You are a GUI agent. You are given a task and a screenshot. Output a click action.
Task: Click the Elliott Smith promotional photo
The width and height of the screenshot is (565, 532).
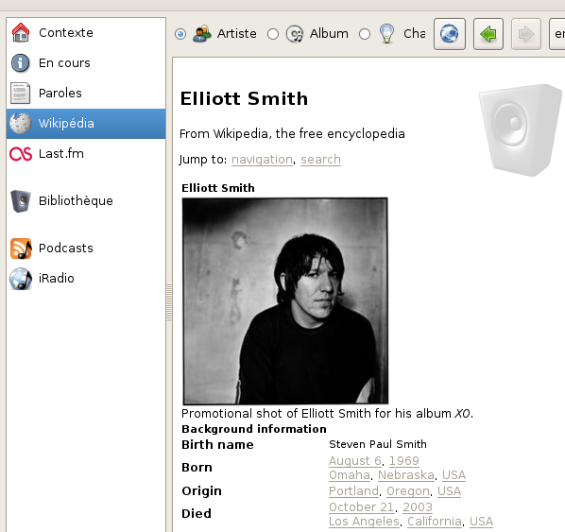pos(285,300)
